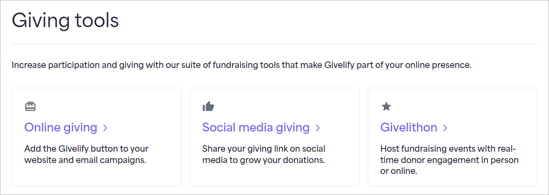Screen dimensions: 549x195
Task: Click the thumbs-up icon above Social media giving
Action: (208, 106)
